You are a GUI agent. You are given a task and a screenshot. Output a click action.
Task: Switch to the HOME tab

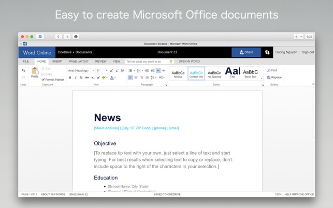tap(41, 62)
